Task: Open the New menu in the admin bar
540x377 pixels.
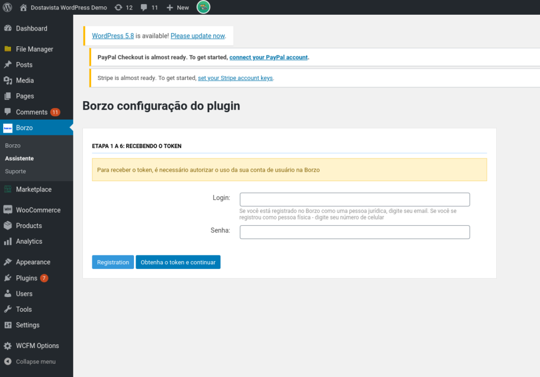Action: pyautogui.click(x=177, y=7)
